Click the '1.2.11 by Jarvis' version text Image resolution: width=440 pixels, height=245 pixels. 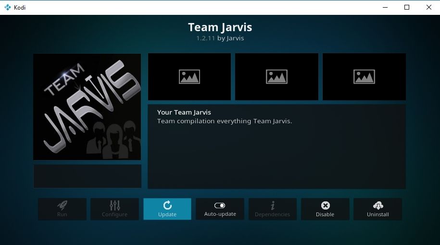220,38
